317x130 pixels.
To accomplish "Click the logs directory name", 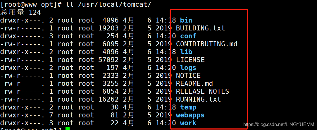I will point(188,68).
